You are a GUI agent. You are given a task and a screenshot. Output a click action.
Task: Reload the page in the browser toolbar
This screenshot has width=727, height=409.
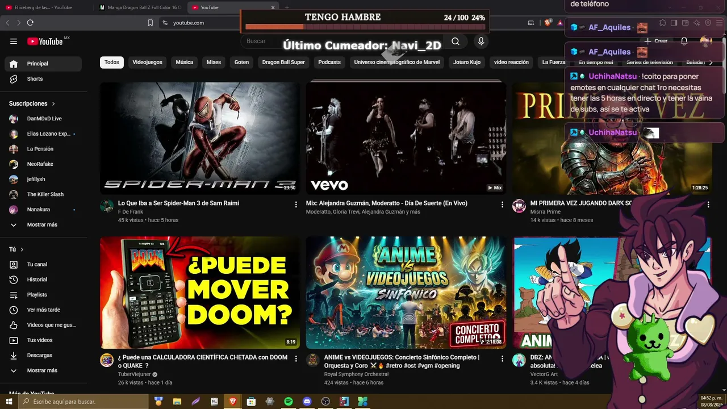pos(30,23)
